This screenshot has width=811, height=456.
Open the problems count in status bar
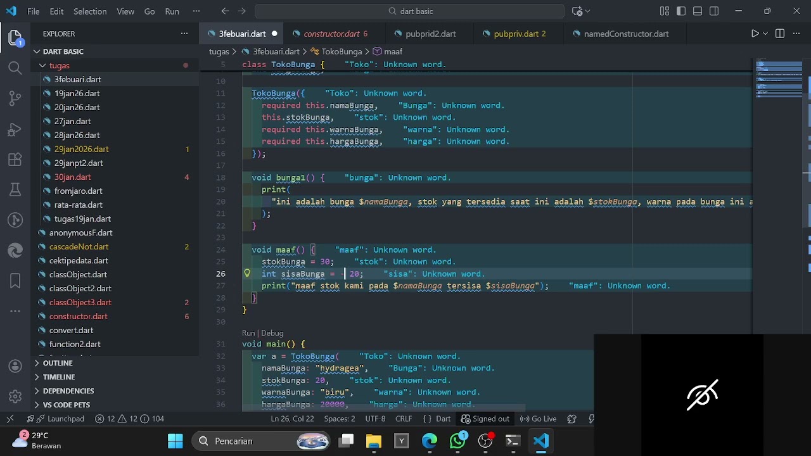point(130,419)
